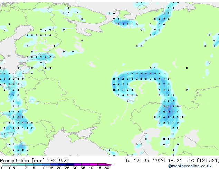219x169 pixels.
Task: Click the 2–5 mm legend color swatch
Action: pyautogui.click(x=30, y=165)
